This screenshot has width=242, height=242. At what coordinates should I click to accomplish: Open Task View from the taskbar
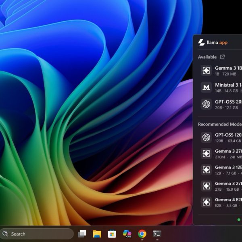click(x=82, y=234)
